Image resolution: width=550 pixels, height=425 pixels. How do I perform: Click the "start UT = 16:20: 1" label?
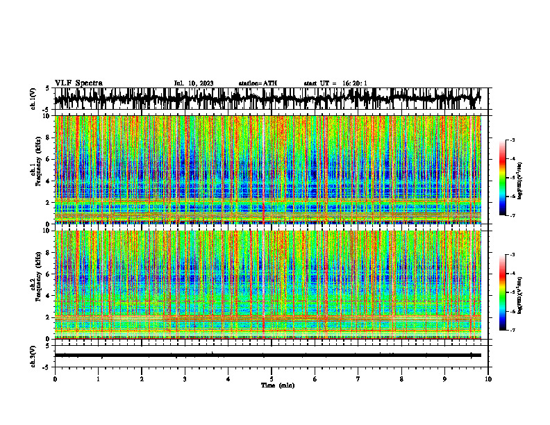pos(335,83)
